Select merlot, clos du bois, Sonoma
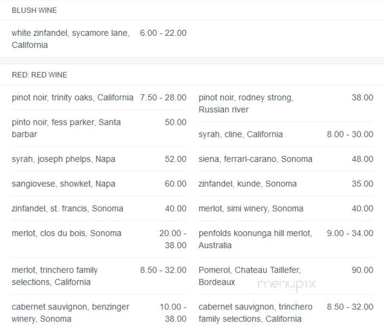The height and width of the screenshot is (329, 384). click(67, 233)
